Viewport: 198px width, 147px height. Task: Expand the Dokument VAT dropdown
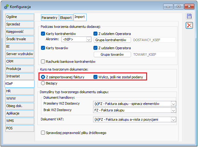click(x=173, y=120)
